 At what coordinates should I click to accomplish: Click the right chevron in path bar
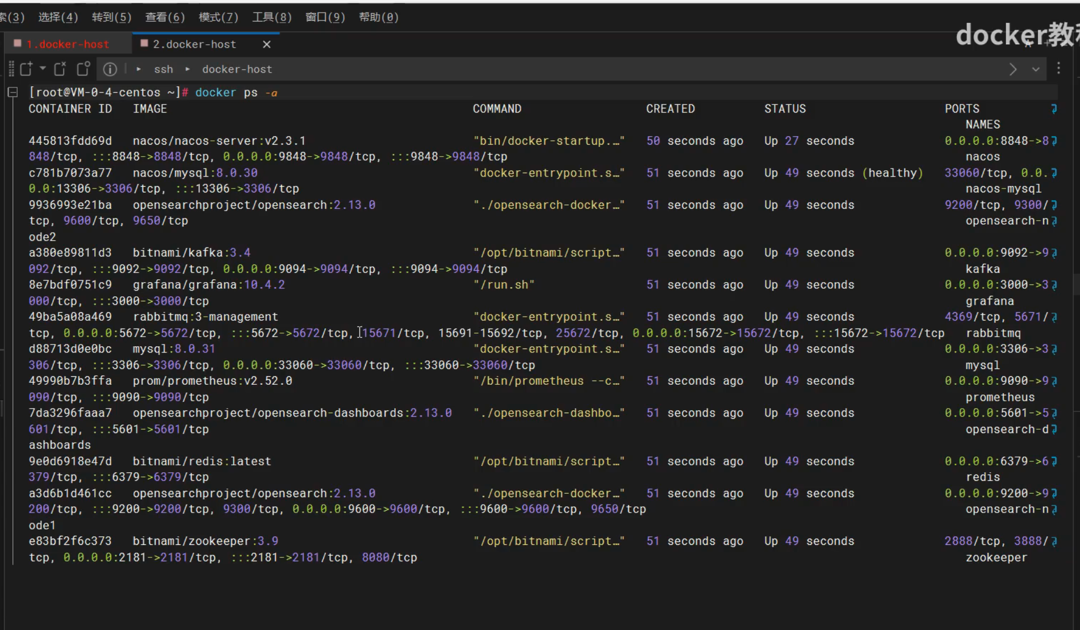[x=1013, y=69]
